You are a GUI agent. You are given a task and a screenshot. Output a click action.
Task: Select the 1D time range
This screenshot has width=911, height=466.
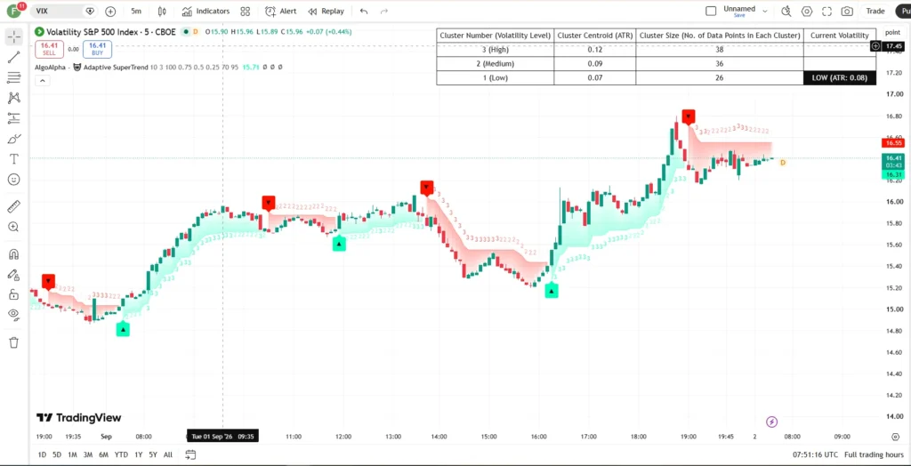(42, 454)
